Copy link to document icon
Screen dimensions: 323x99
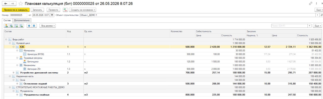310,4
